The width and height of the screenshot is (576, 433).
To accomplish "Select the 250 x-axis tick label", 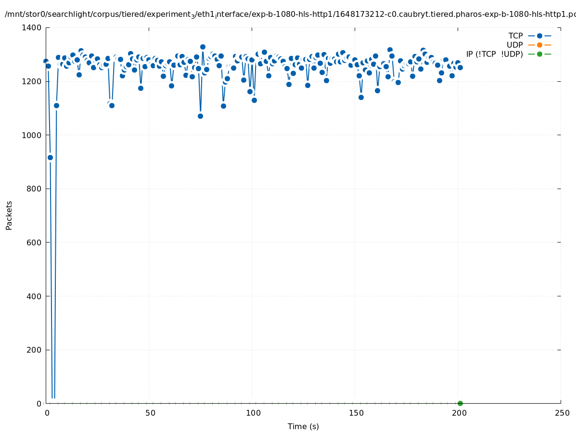I will [562, 413].
